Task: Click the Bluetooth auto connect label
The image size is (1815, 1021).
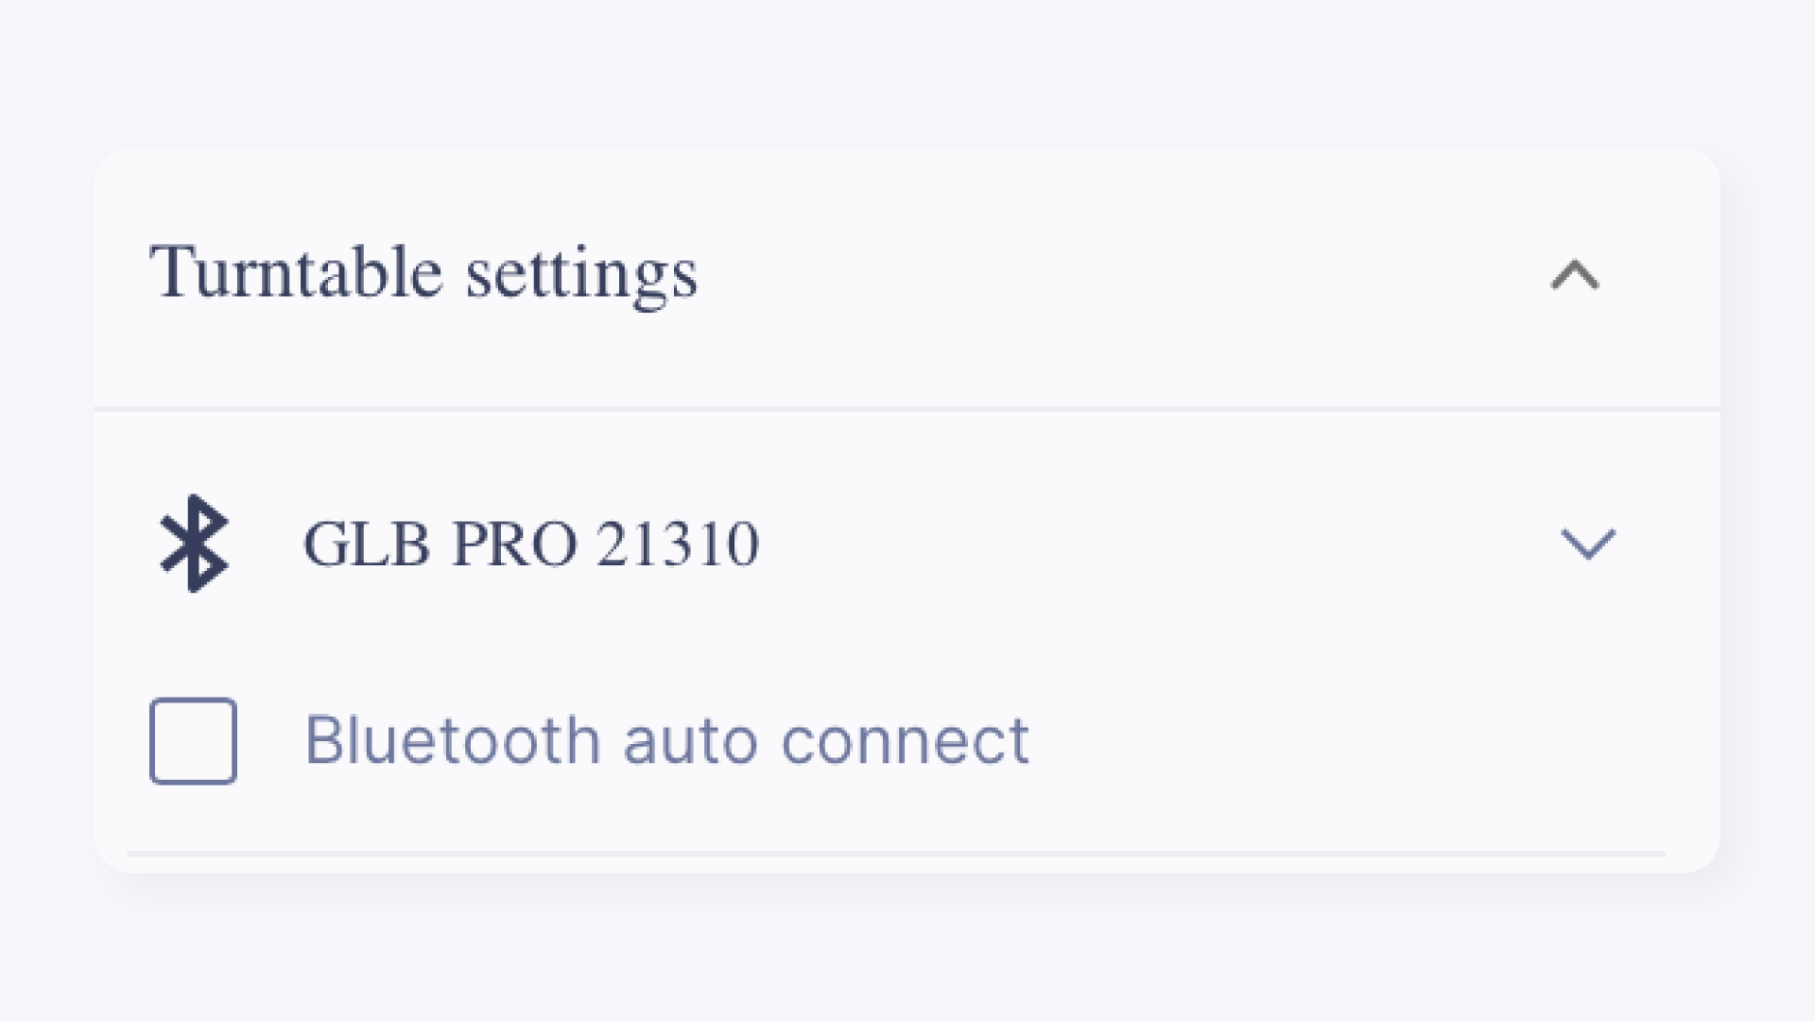Action: 666,740
